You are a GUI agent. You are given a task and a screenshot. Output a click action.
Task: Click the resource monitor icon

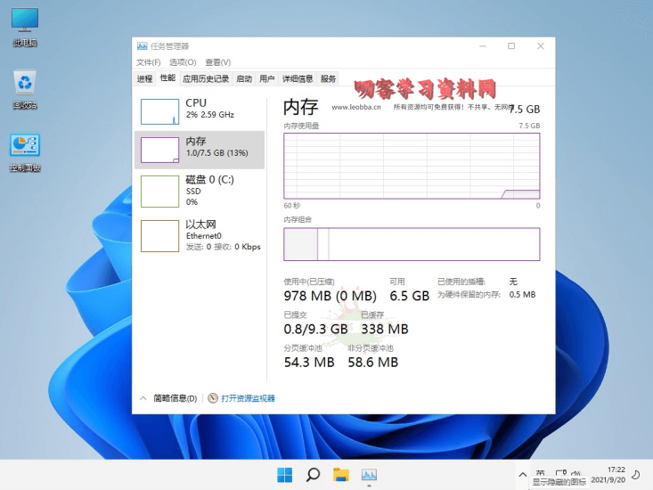pos(213,398)
